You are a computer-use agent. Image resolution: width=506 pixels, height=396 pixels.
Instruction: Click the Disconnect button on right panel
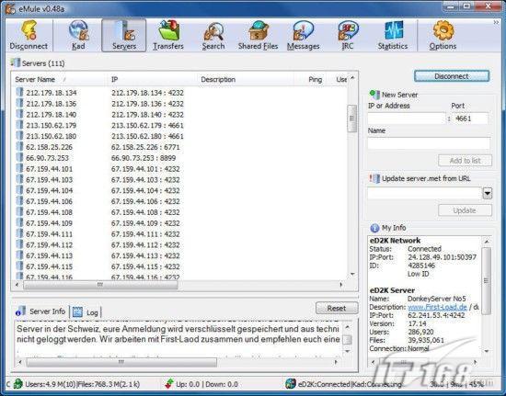pyautogui.click(x=452, y=76)
